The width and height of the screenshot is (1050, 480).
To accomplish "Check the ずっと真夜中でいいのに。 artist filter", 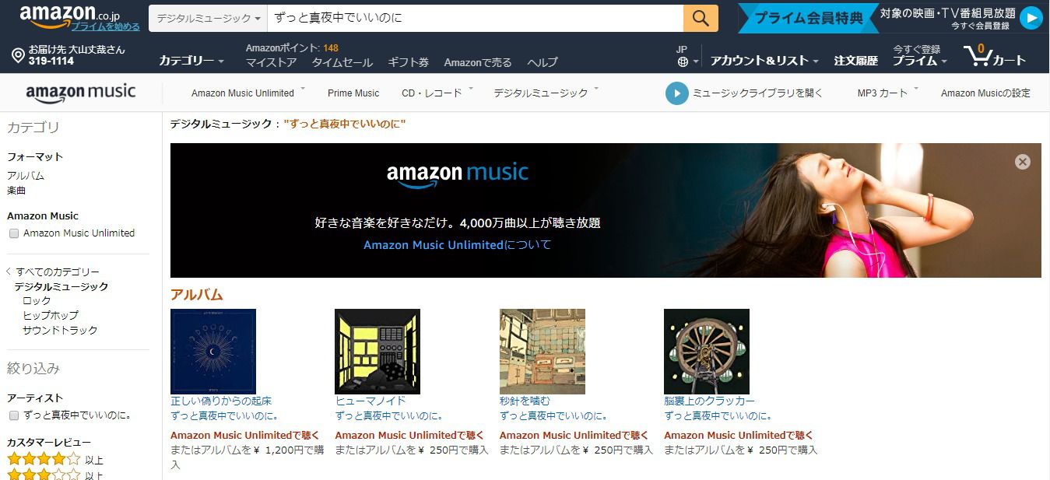I will click(x=13, y=415).
